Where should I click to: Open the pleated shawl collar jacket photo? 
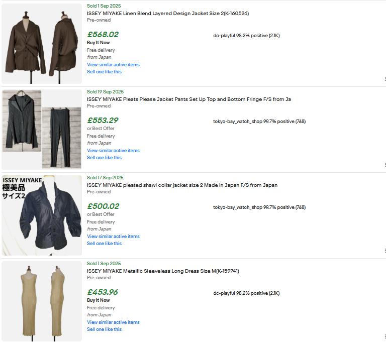(42, 215)
